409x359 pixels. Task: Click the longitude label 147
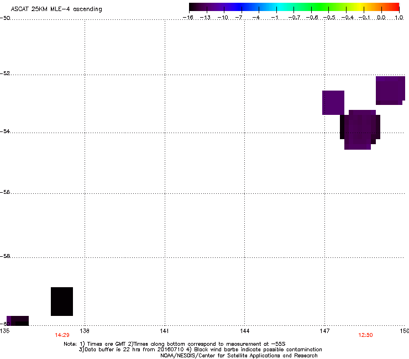[324, 331]
